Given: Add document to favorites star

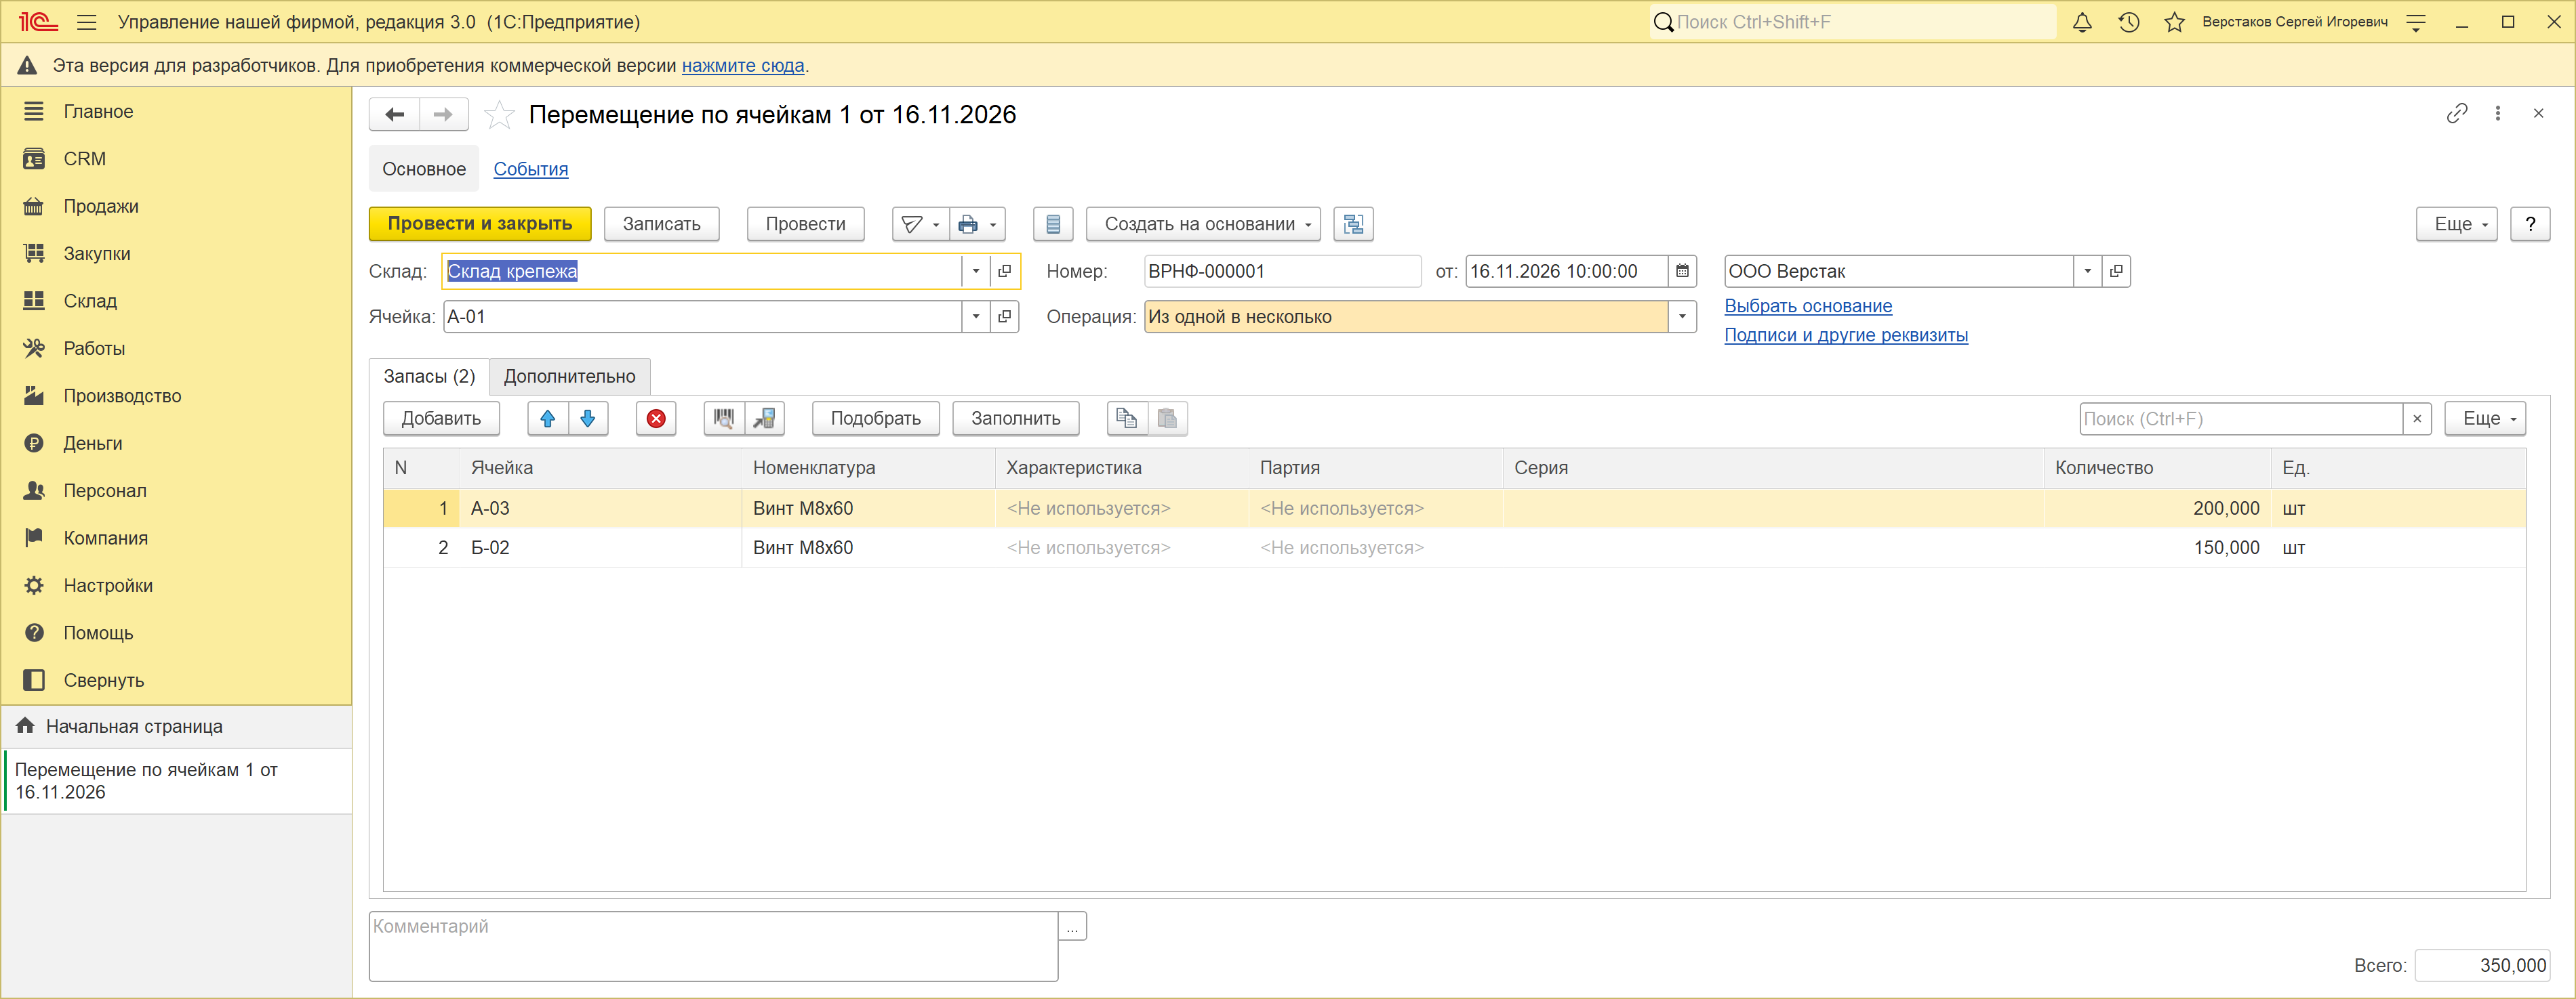Looking at the screenshot, I should pyautogui.click(x=499, y=115).
